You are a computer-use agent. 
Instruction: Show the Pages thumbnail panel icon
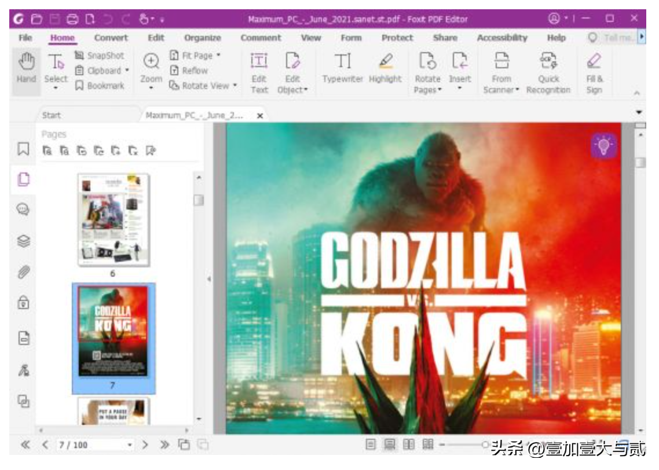[x=24, y=179]
